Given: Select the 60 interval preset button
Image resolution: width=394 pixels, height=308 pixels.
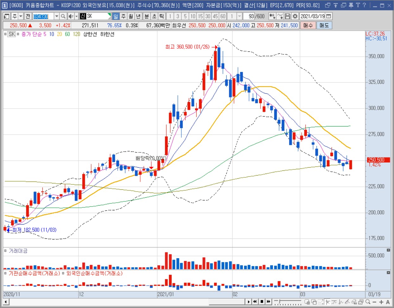Looking at the screenshot, I should pos(223,16).
